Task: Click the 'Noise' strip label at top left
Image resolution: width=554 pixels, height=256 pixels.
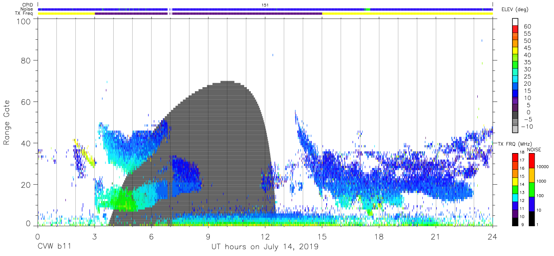Action: (27, 9)
